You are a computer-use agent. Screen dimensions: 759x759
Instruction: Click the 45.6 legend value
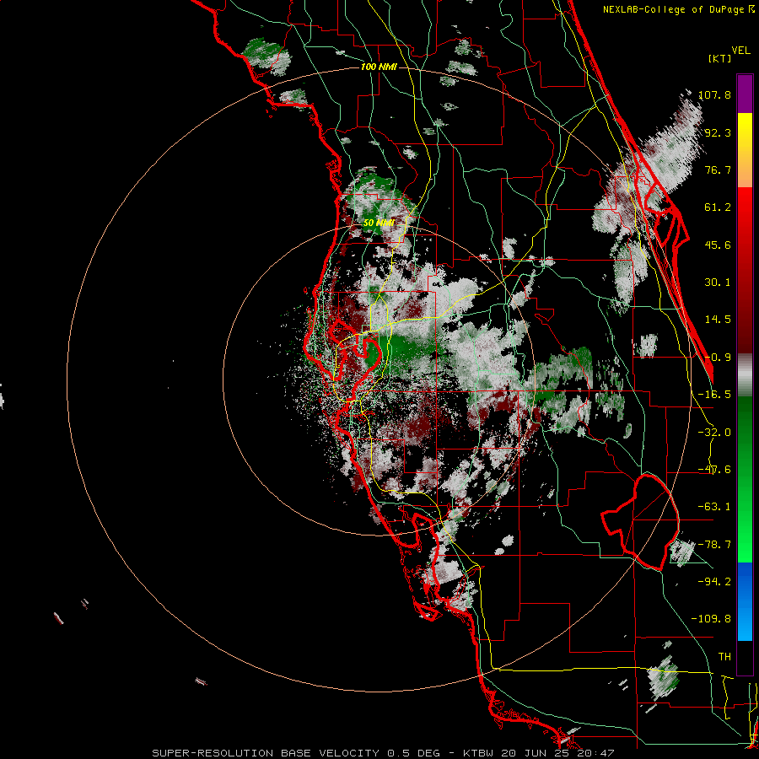click(718, 245)
